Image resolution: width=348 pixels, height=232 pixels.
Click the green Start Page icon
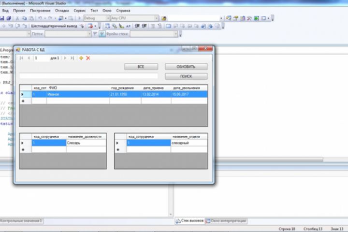[257, 18]
